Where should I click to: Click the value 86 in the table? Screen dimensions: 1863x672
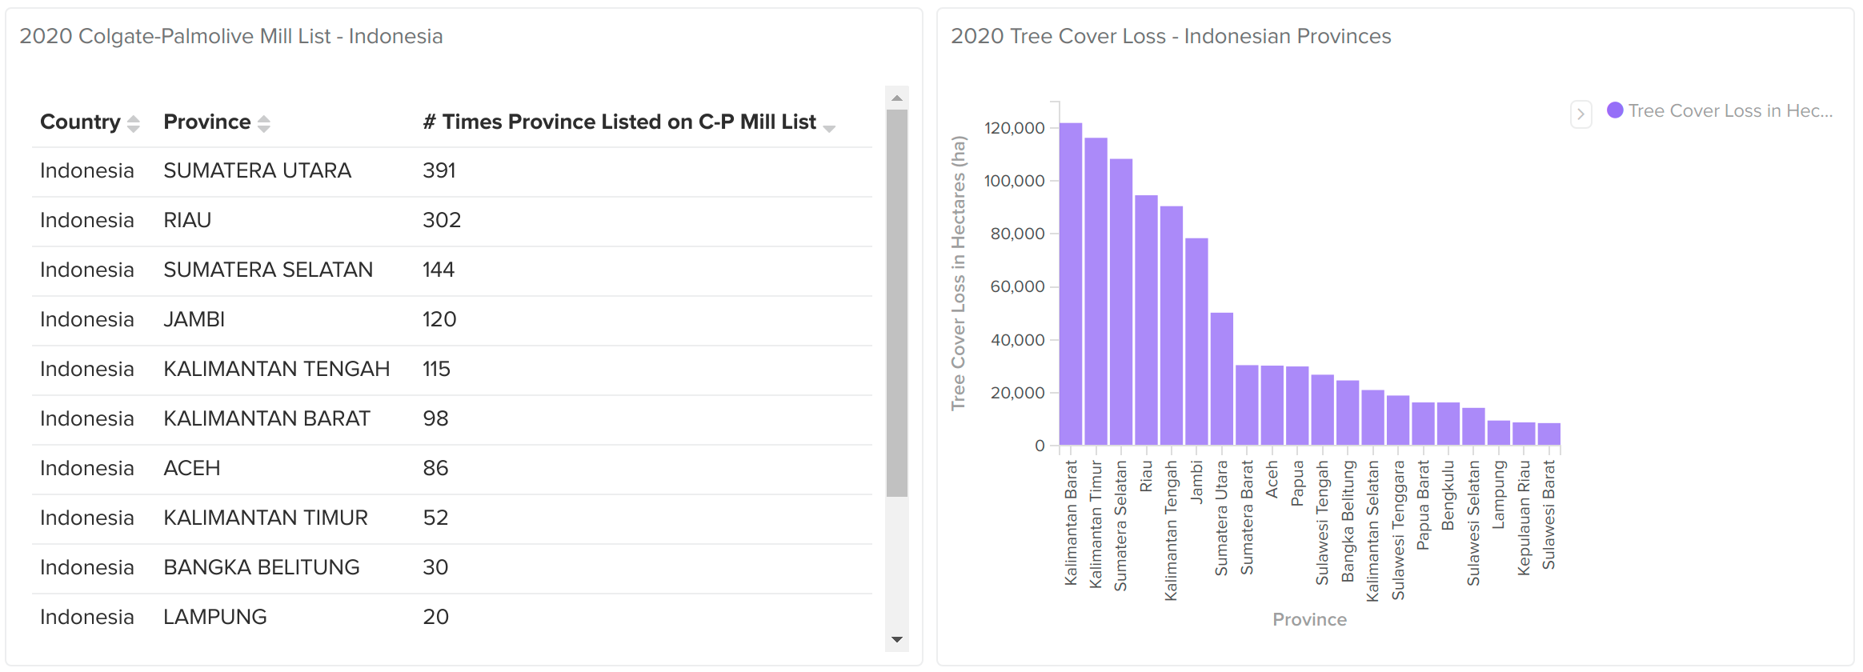tap(435, 468)
